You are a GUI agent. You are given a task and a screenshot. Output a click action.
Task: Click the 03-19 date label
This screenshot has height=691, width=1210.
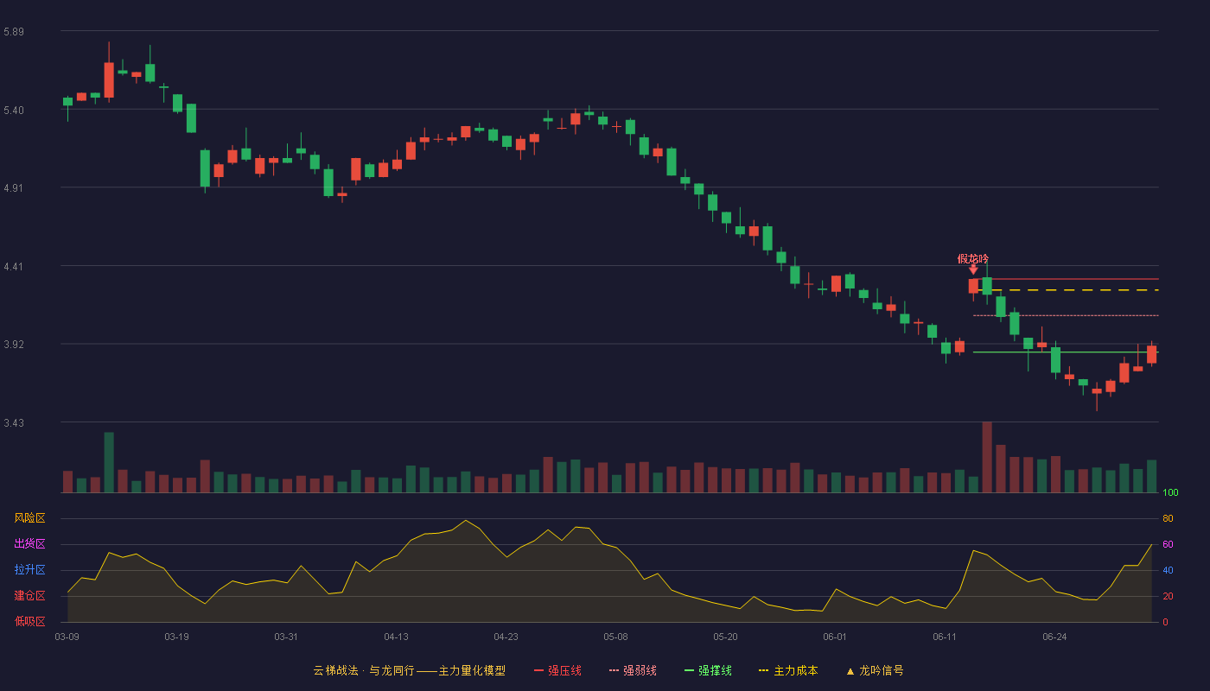(176, 637)
